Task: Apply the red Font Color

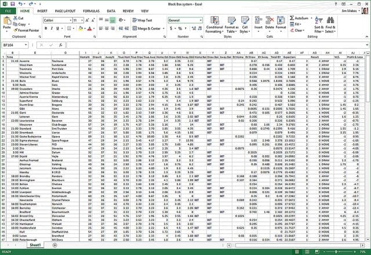Action: coord(89,28)
